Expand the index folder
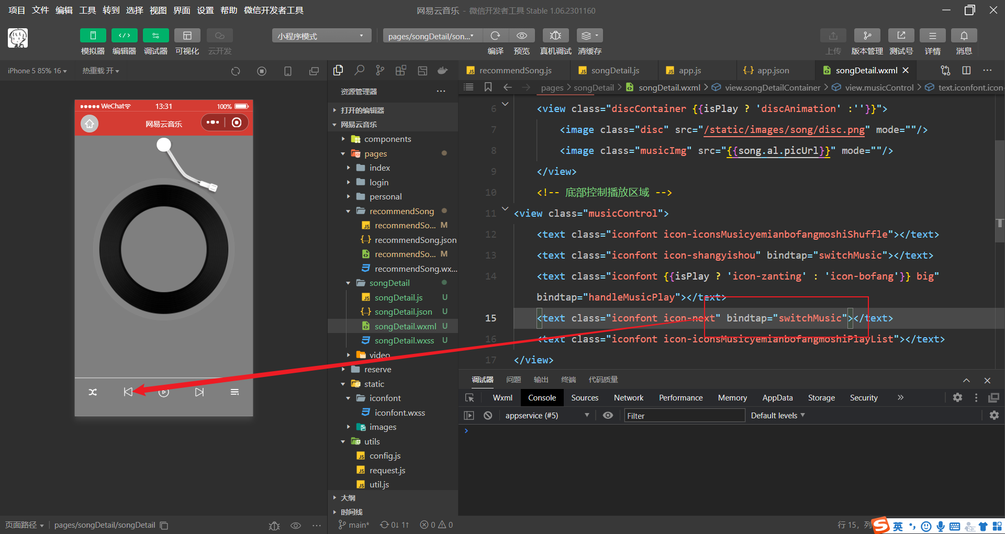This screenshot has height=534, width=1005. [x=379, y=168]
